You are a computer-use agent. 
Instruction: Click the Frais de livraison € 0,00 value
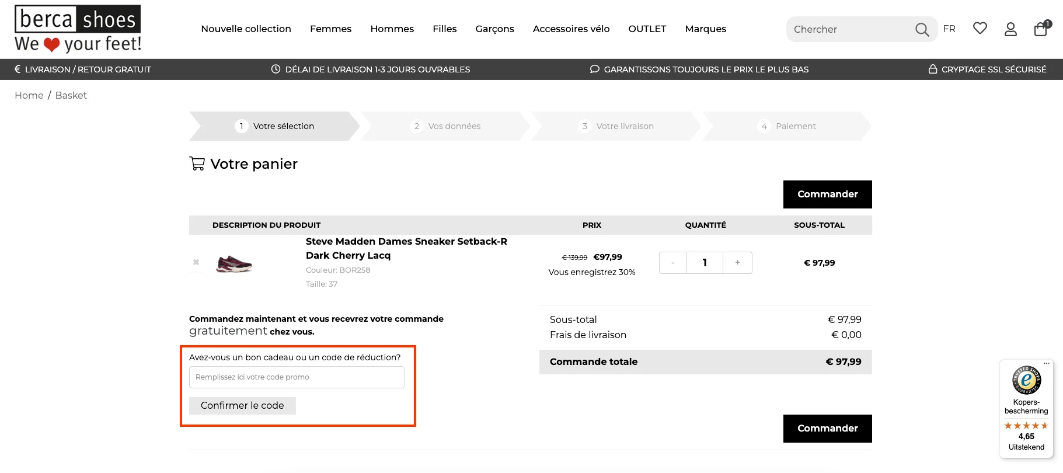(846, 335)
